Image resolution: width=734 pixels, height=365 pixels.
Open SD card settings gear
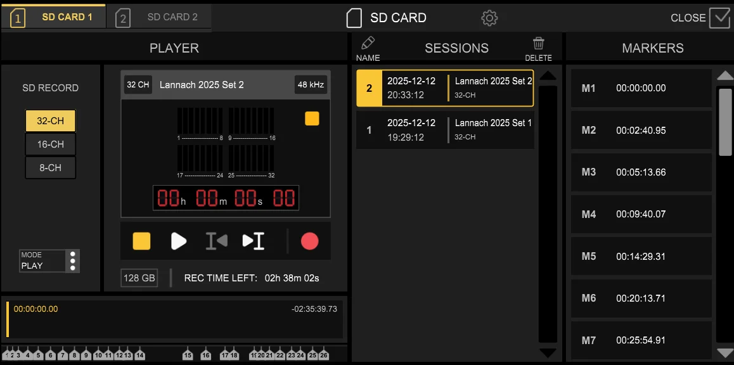pyautogui.click(x=489, y=18)
